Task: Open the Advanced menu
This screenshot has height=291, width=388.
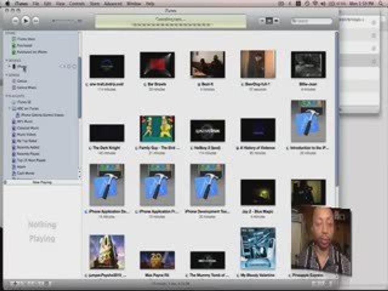Action: (x=113, y=4)
